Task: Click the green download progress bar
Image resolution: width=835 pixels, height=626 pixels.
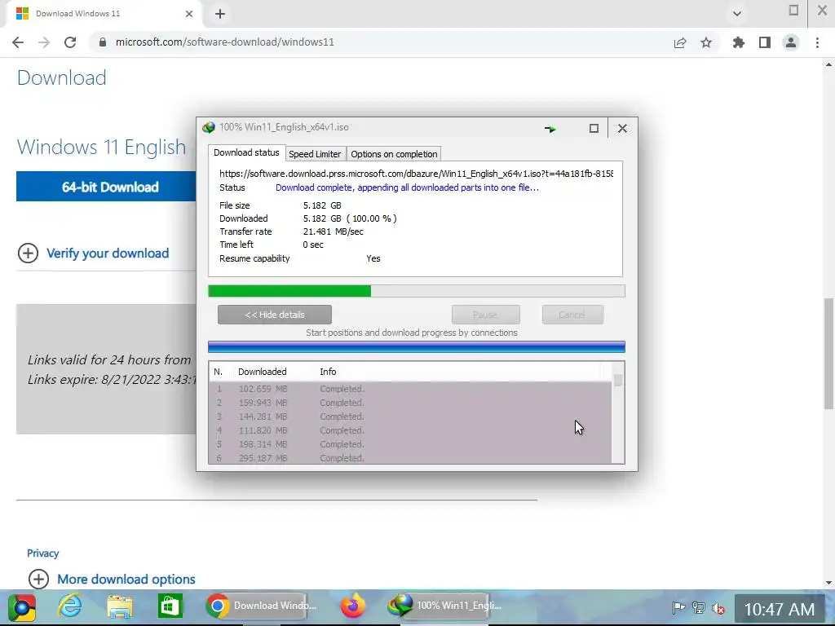Action: (x=417, y=291)
